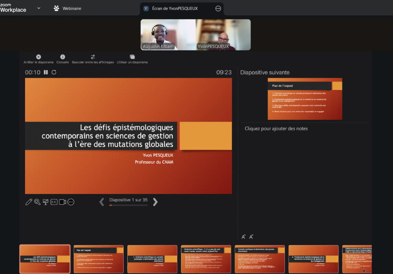Toggle the camera icon in presenter view

tap(63, 202)
